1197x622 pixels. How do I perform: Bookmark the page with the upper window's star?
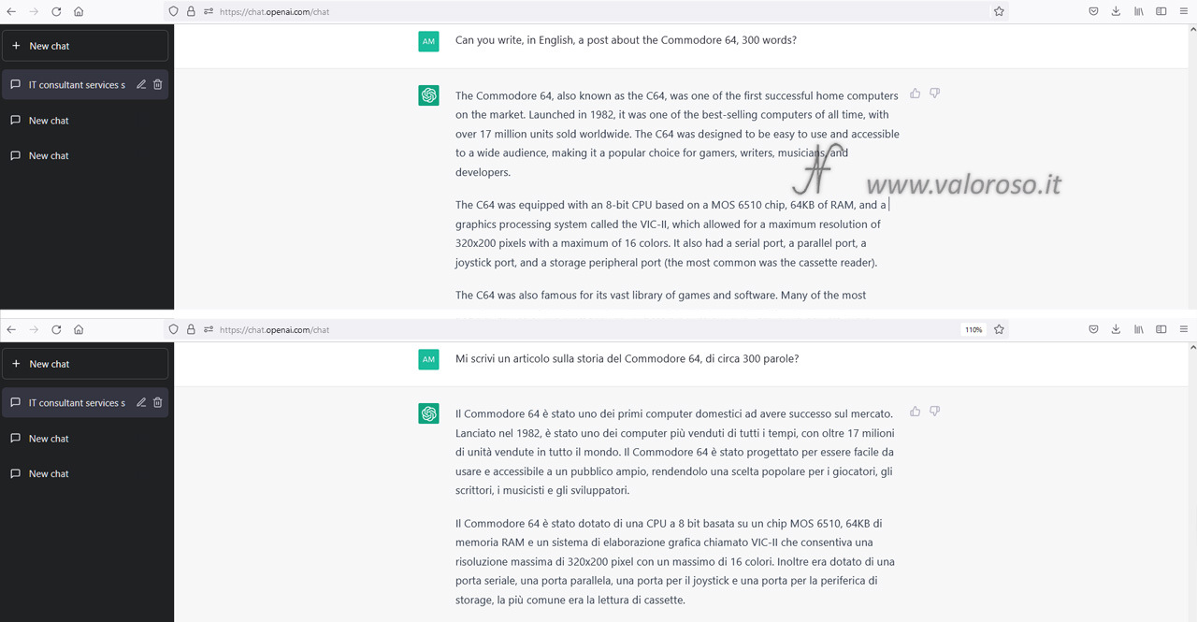[x=999, y=11]
